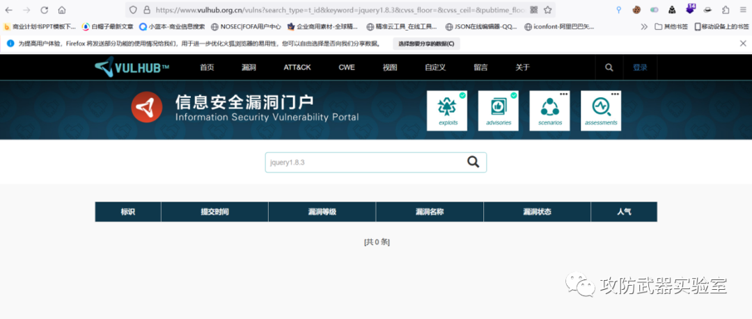The width and height of the screenshot is (752, 319).
Task: Reload the page with the refresh icon
Action: click(44, 10)
